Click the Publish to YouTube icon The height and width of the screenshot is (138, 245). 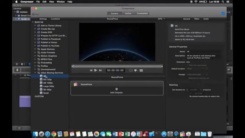pos(39,46)
